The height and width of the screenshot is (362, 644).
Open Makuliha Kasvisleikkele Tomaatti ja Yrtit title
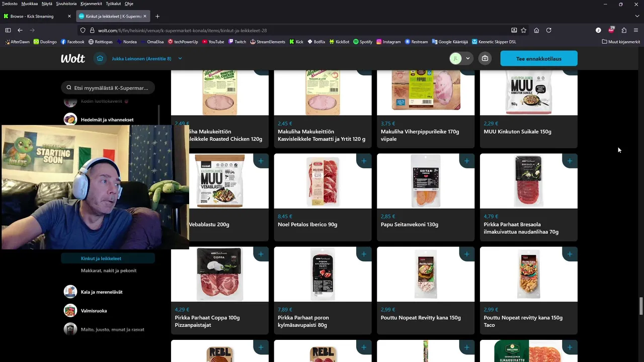321,135
